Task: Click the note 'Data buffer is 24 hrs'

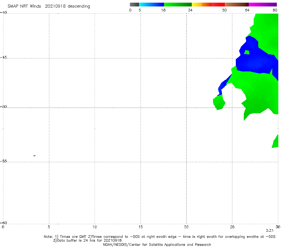Action: (87, 241)
